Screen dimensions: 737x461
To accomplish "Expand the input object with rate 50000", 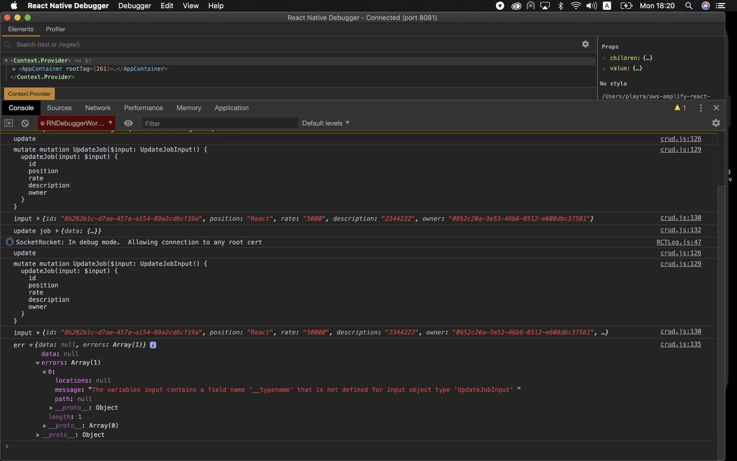I will tap(38, 332).
